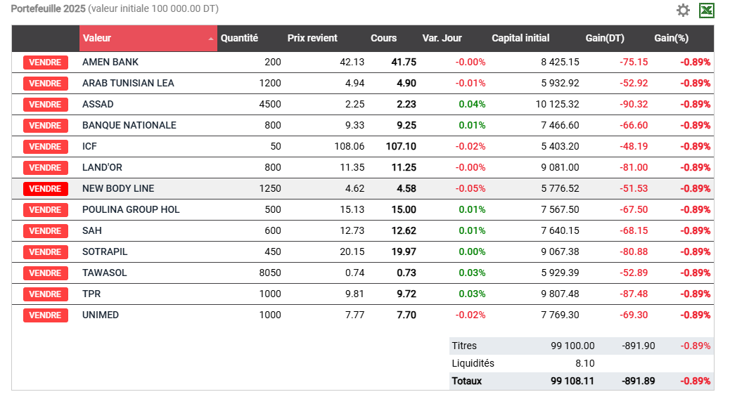Select TAWASOL stock name
Image resolution: width=749 pixels, height=399 pixels.
[x=105, y=273]
